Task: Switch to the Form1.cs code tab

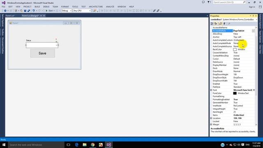Action: tap(10, 16)
